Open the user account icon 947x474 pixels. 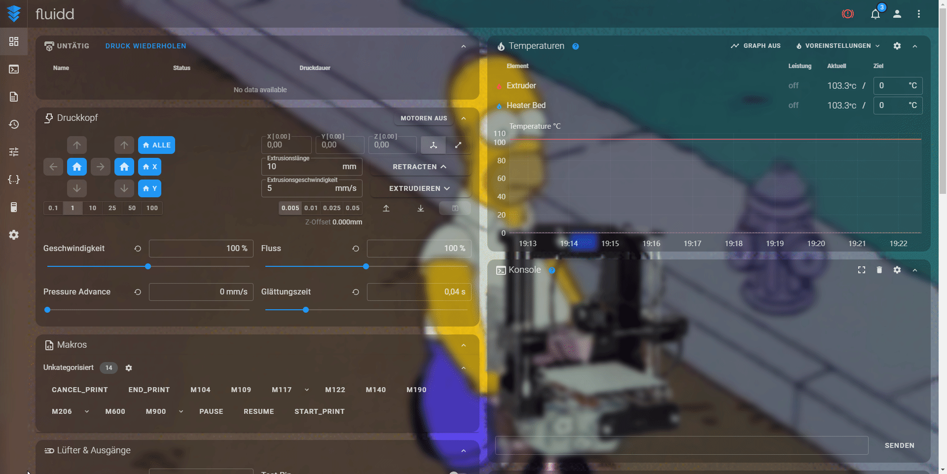(x=897, y=14)
